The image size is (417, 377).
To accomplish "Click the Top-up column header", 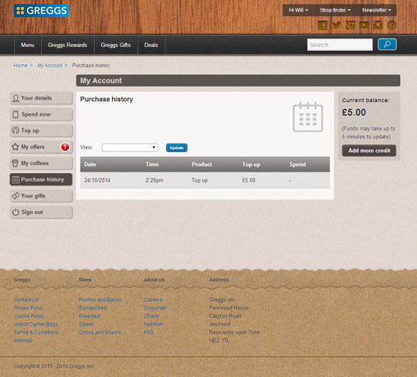I will pyautogui.click(x=251, y=165).
